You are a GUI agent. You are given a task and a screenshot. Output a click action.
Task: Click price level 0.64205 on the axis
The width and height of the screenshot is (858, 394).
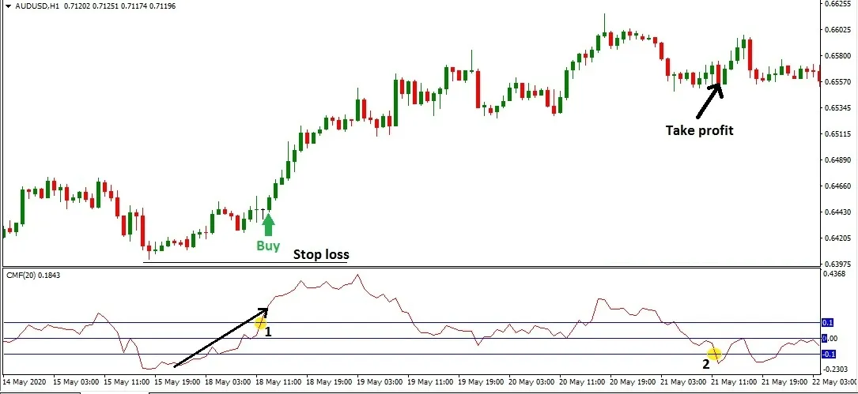point(837,238)
